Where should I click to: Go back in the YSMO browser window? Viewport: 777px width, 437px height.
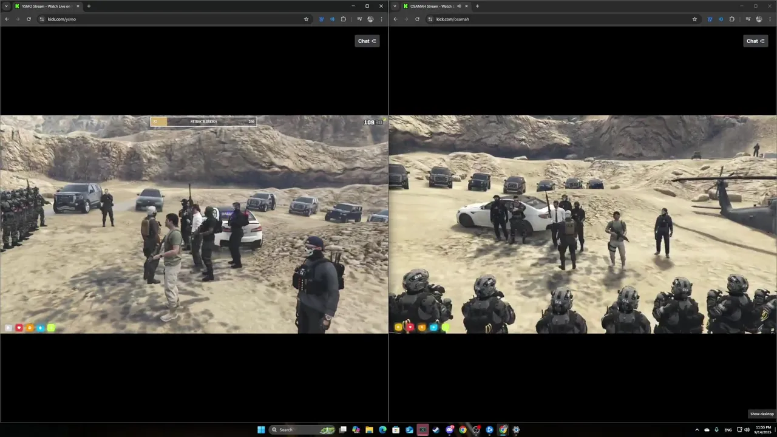click(7, 19)
